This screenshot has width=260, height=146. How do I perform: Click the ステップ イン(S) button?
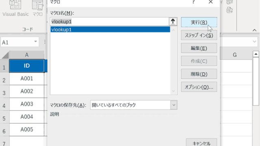(x=199, y=35)
